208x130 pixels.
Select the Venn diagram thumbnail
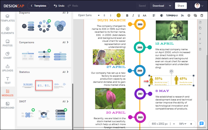tap(60, 26)
